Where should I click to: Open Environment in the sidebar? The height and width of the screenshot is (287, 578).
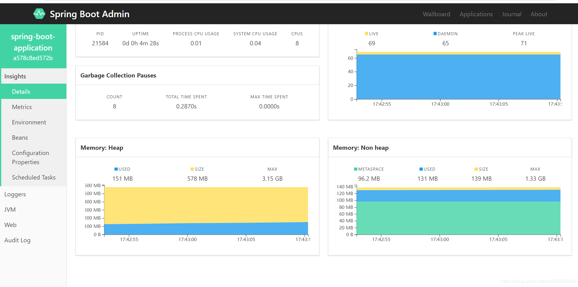tap(34, 122)
